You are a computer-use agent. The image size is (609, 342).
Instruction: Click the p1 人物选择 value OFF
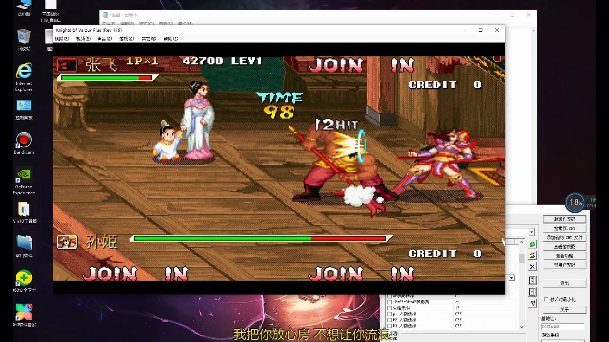458,314
